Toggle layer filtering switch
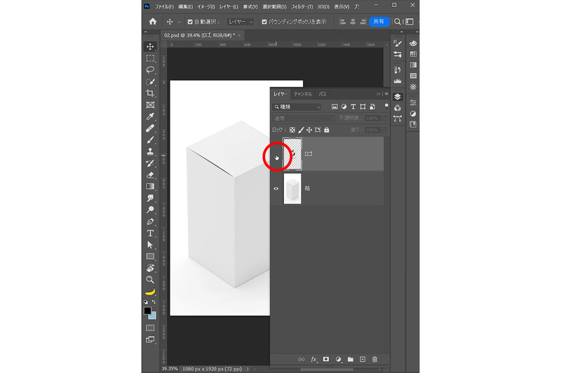The height and width of the screenshot is (373, 561). point(386,106)
